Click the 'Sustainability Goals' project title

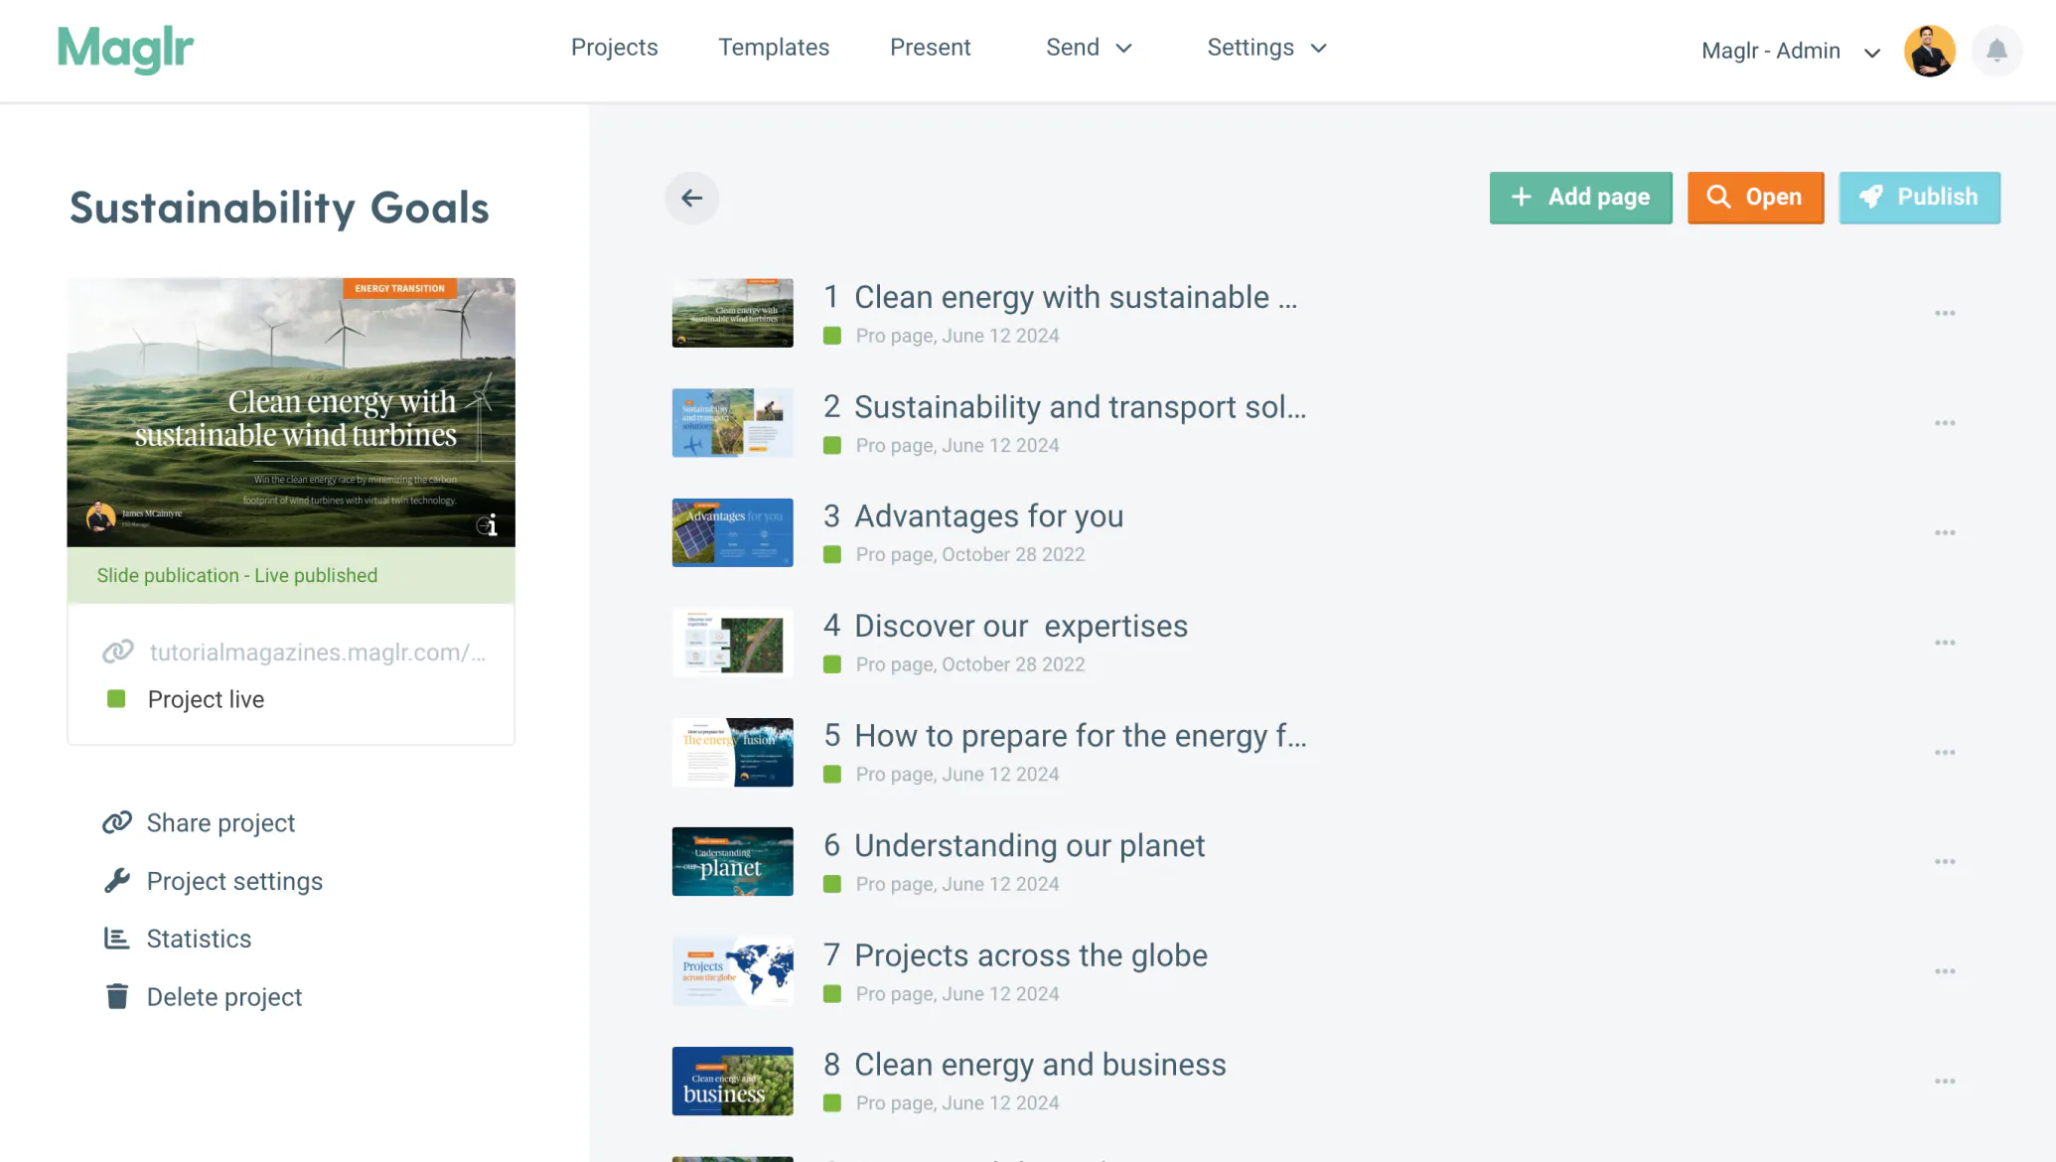tap(279, 208)
